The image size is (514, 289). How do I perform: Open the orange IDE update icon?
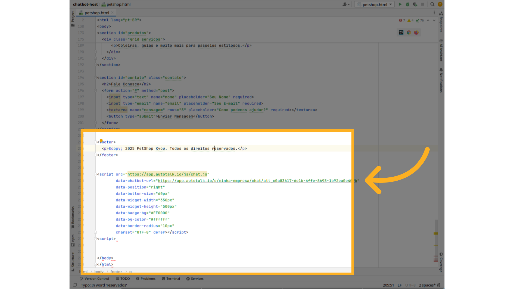[x=440, y=4]
